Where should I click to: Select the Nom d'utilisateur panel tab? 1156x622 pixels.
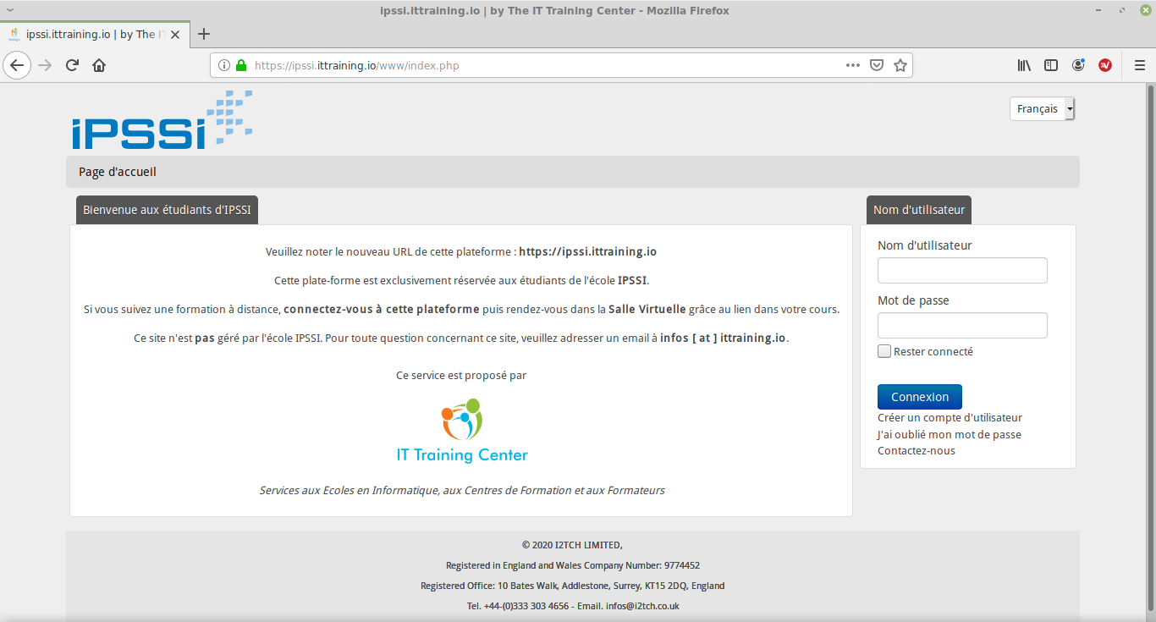[x=919, y=210]
